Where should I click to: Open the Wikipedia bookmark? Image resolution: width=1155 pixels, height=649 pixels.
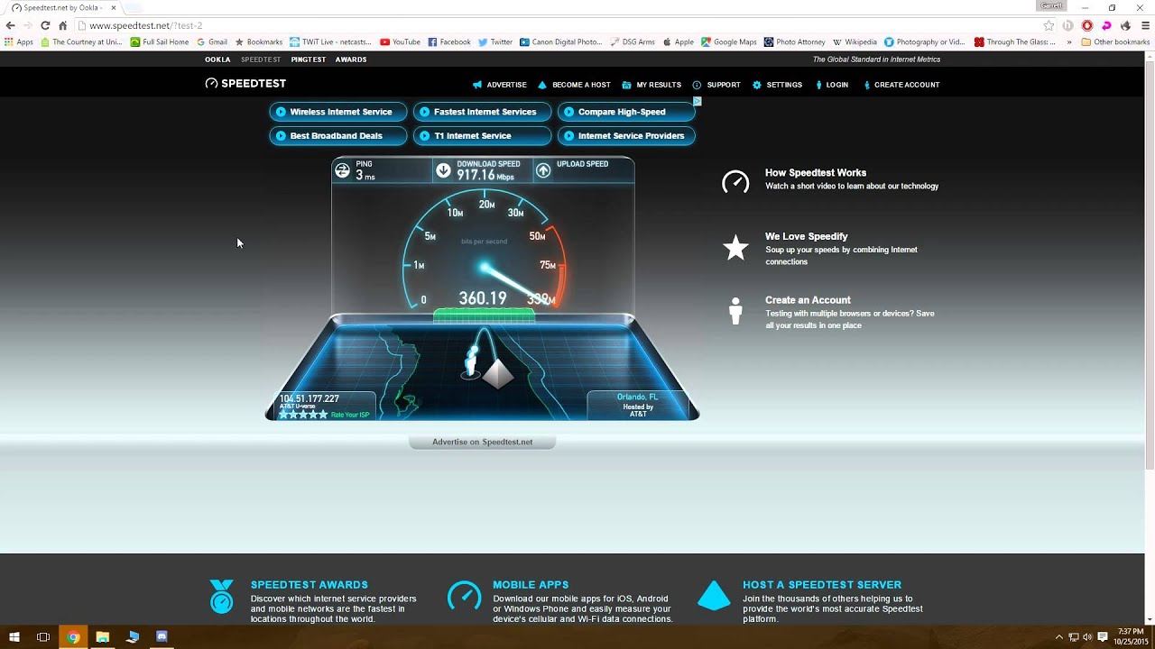855,41
